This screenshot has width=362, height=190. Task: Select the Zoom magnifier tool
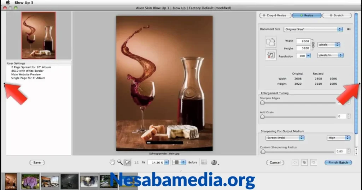click(x=120, y=162)
